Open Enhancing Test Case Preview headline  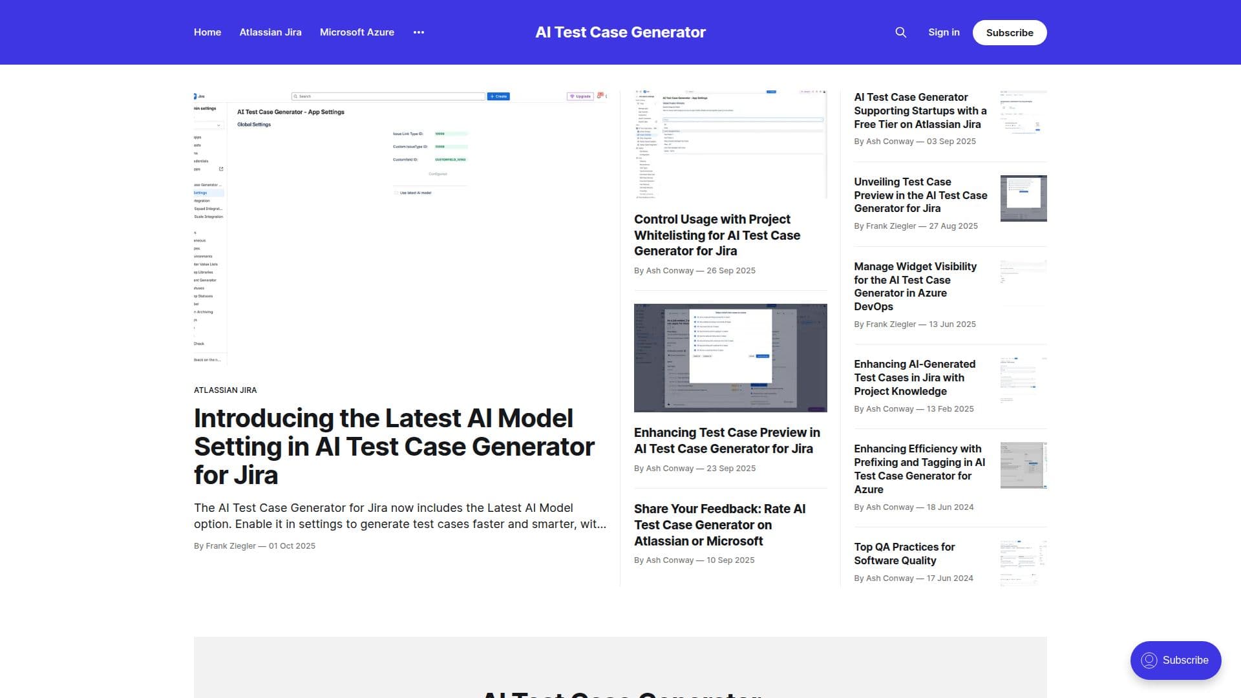click(727, 440)
